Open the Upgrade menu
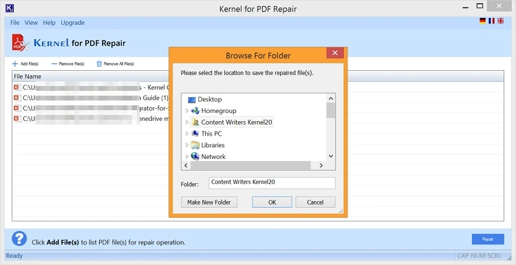Image resolution: width=516 pixels, height=265 pixels. (73, 23)
